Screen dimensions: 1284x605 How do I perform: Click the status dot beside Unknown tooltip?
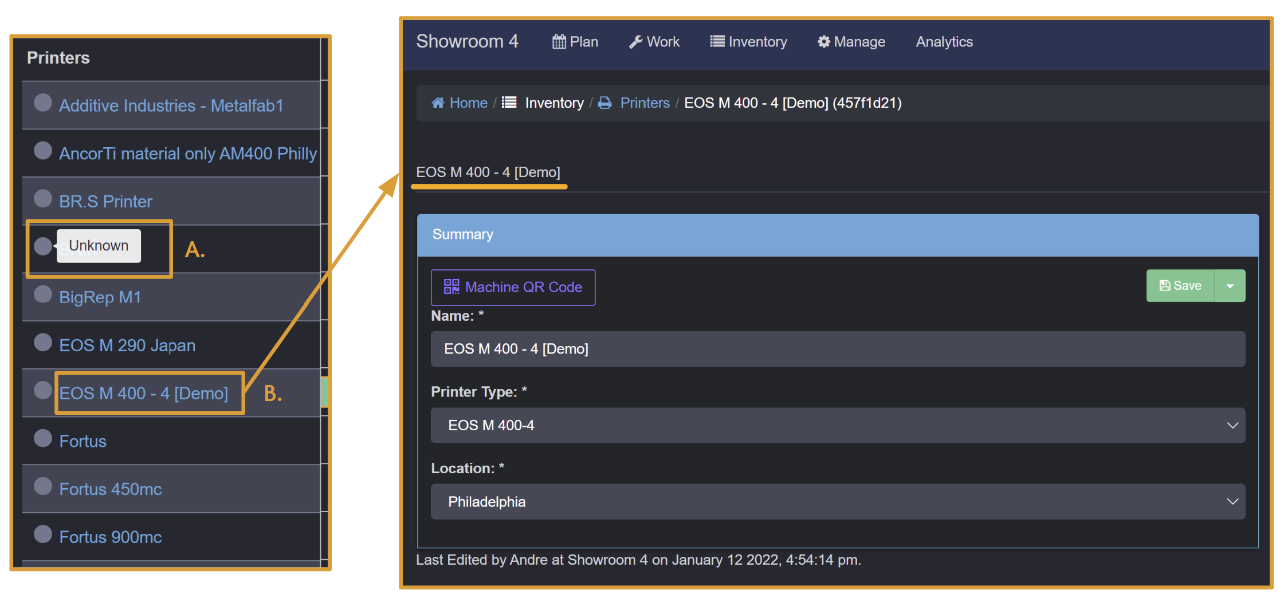[43, 246]
